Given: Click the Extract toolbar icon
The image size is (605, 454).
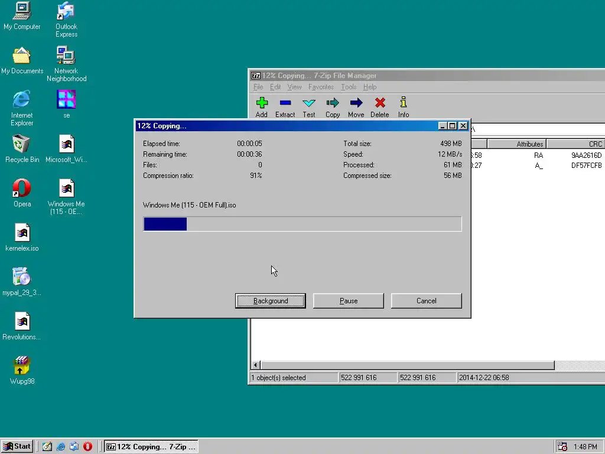Looking at the screenshot, I should point(285,107).
